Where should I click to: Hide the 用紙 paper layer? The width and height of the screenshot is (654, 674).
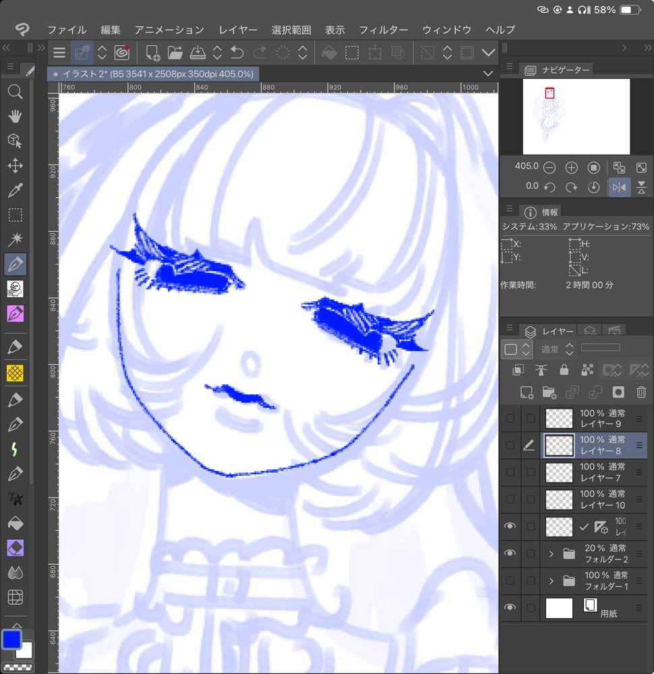510,607
